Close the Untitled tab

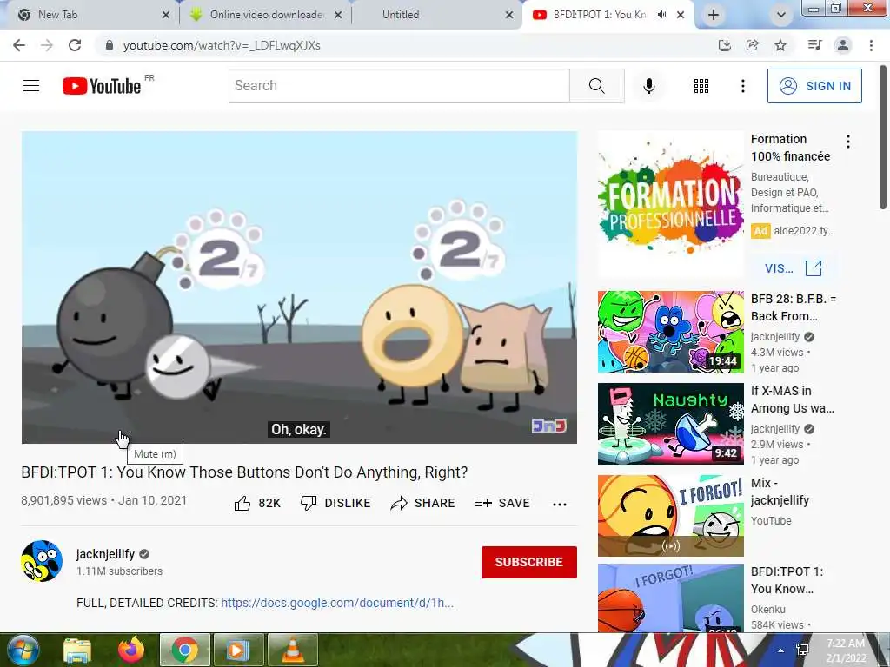pos(509,15)
